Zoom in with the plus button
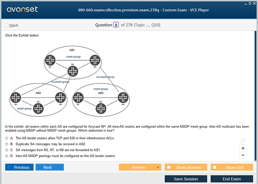 pyautogui.click(x=243, y=148)
